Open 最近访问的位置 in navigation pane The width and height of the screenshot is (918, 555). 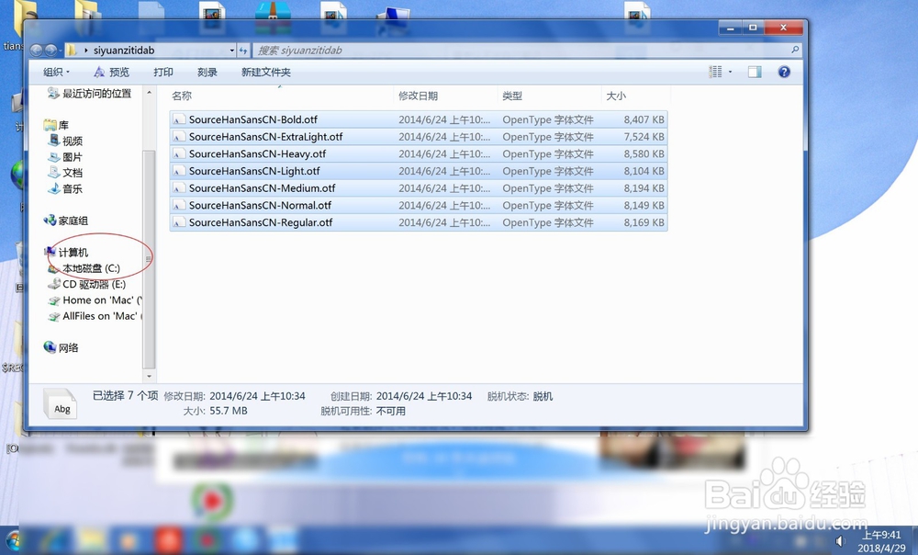90,93
